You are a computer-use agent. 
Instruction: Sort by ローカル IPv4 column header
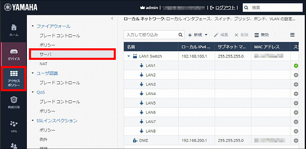196,47
